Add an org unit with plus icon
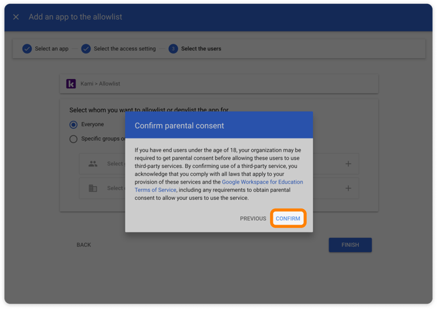437x309 pixels. click(x=348, y=188)
